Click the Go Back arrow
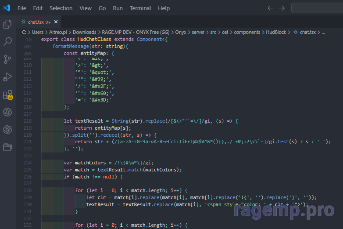 (x=270, y=8)
